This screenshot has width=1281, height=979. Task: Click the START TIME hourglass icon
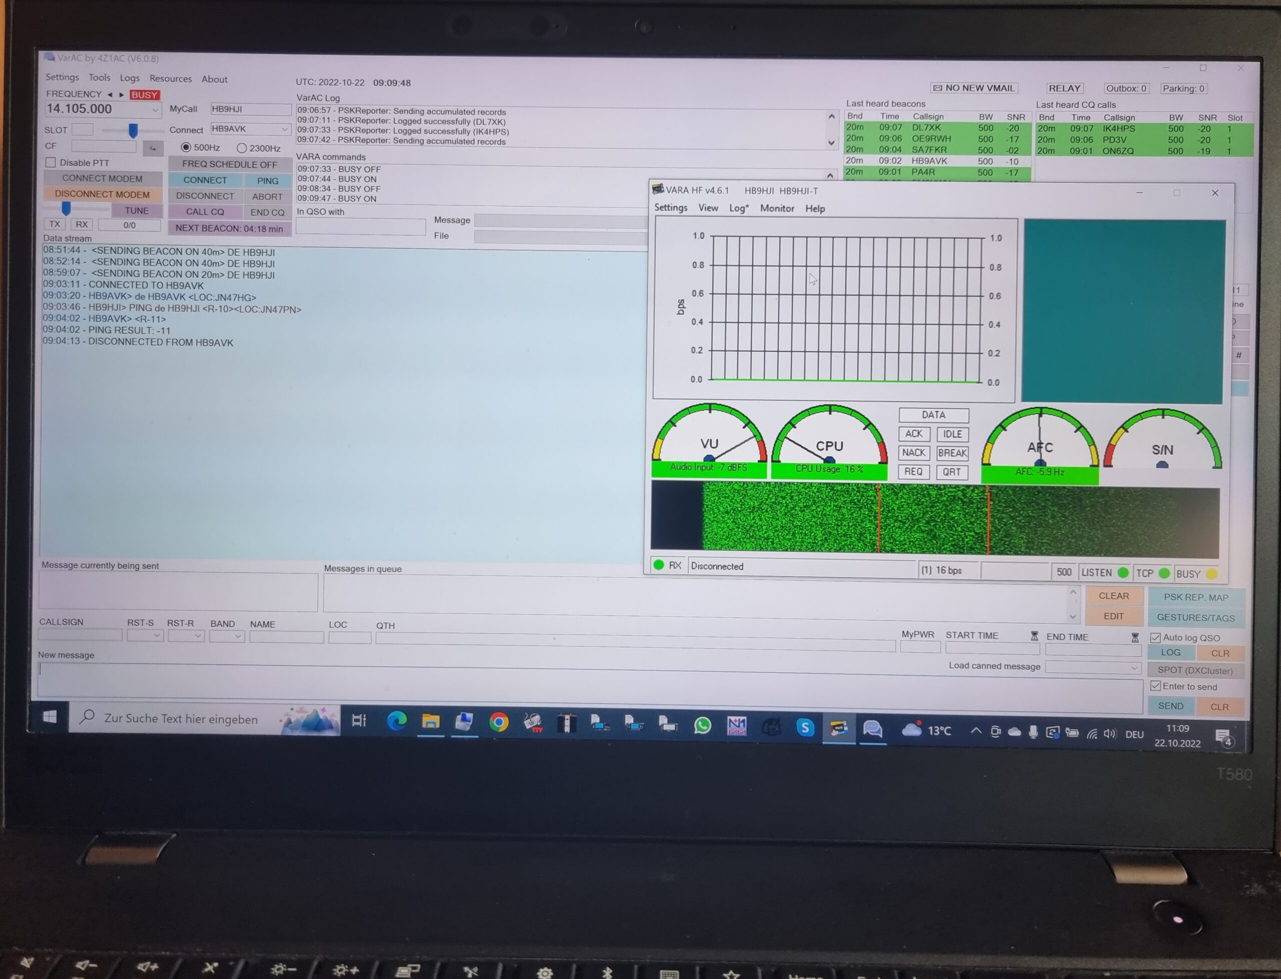point(1034,636)
